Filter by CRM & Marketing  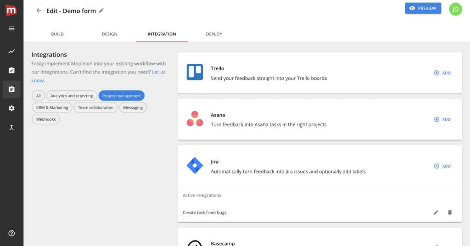52,107
